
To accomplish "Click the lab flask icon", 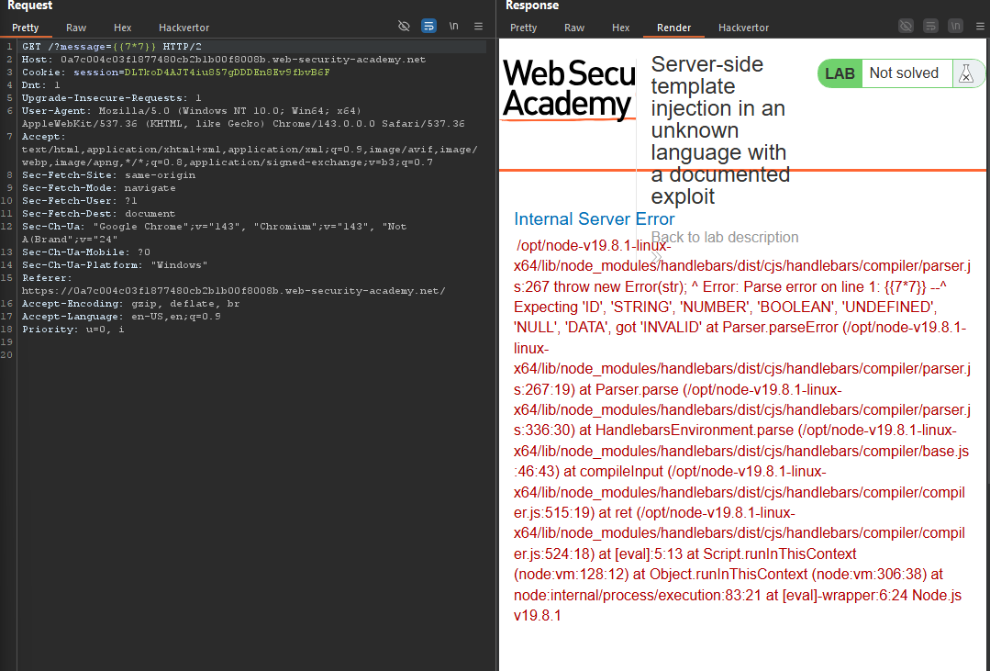I will tap(966, 74).
